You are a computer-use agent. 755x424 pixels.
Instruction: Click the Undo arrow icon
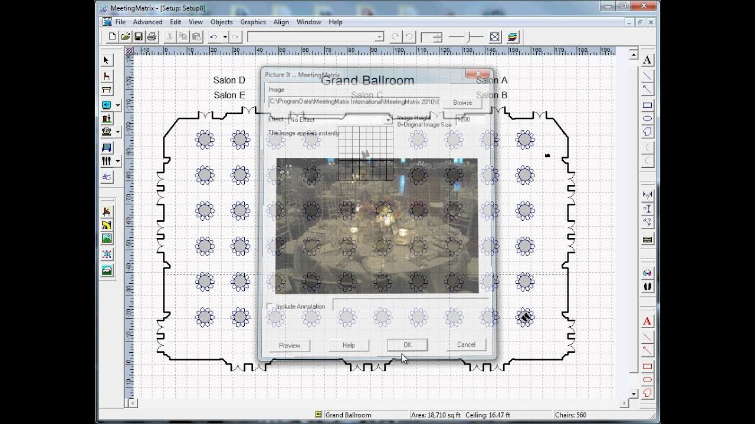click(x=214, y=37)
